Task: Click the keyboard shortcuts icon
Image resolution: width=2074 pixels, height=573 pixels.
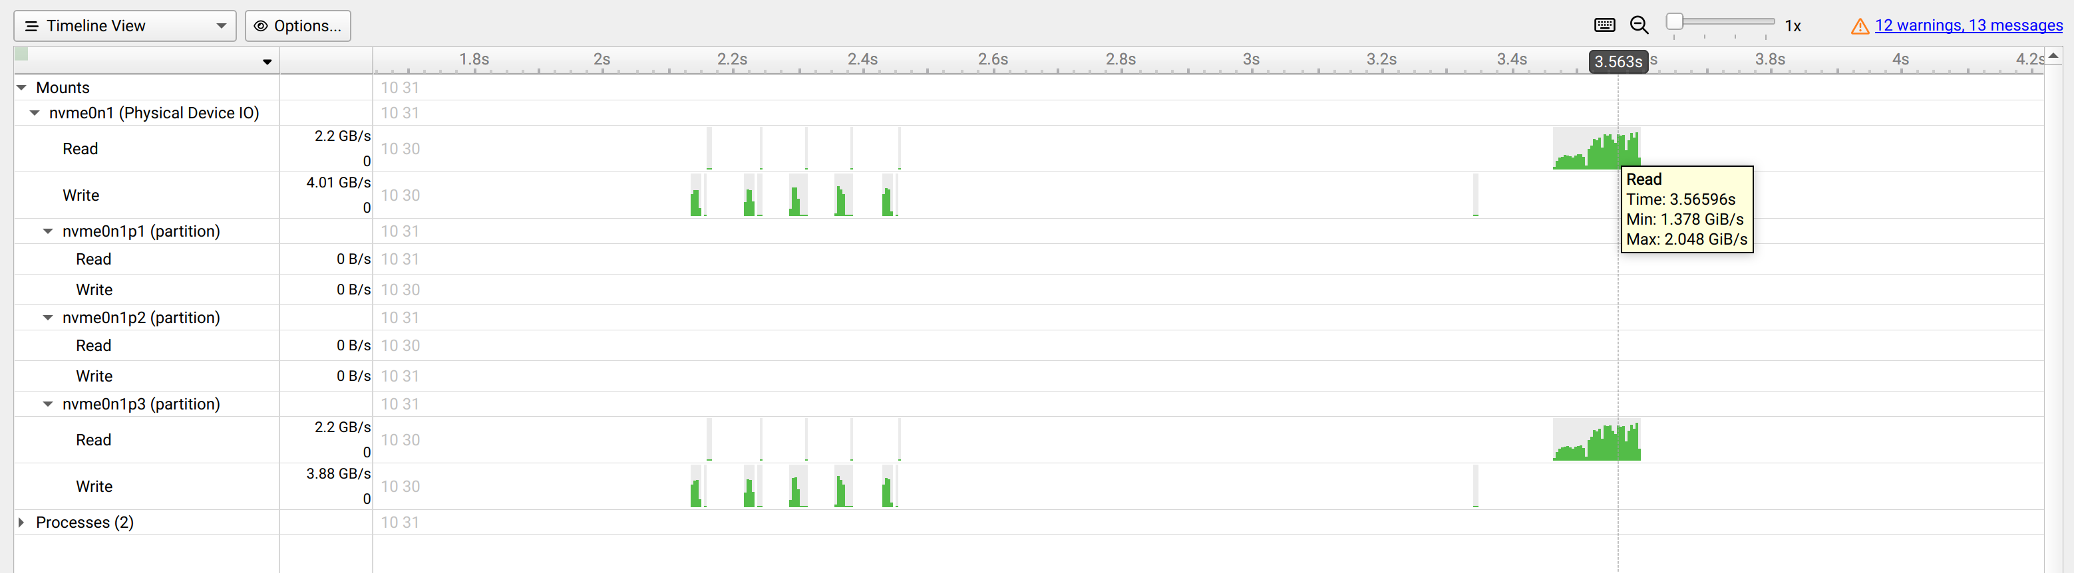Action: coord(1604,25)
